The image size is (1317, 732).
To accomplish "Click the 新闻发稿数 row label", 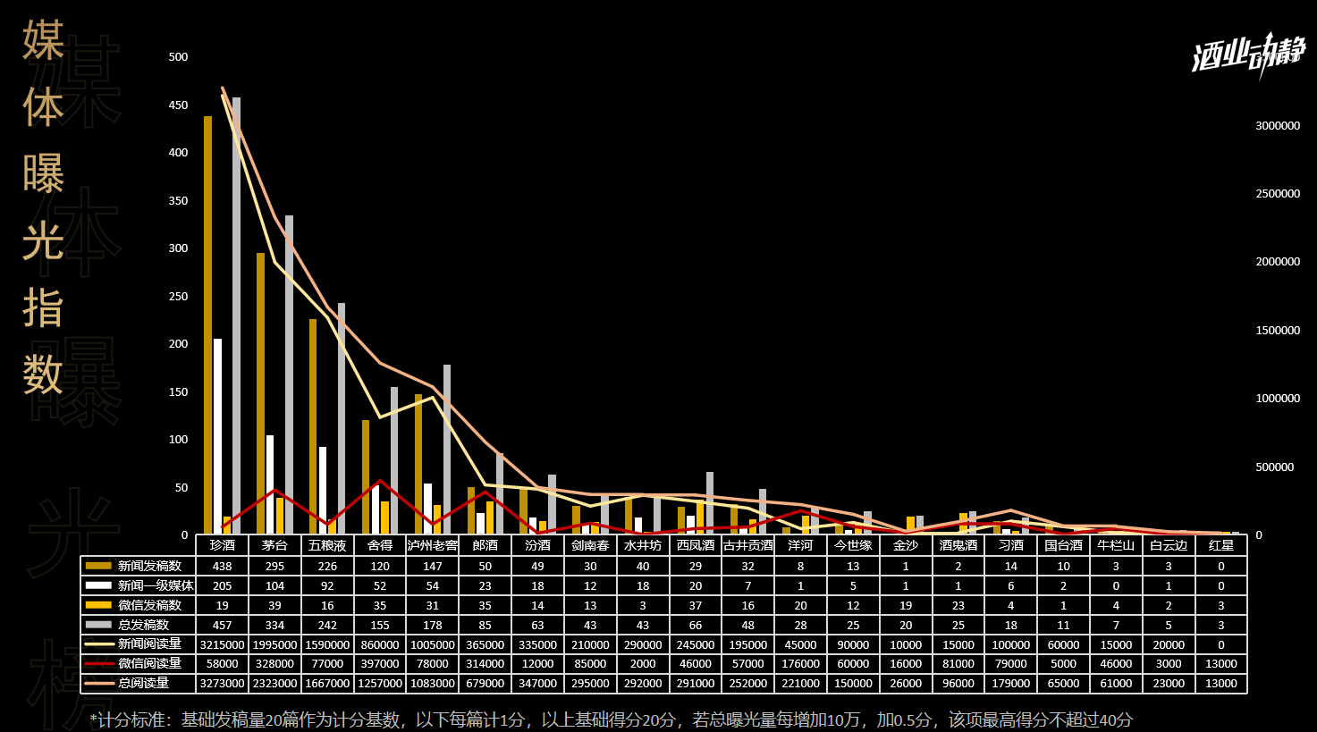I will point(149,566).
